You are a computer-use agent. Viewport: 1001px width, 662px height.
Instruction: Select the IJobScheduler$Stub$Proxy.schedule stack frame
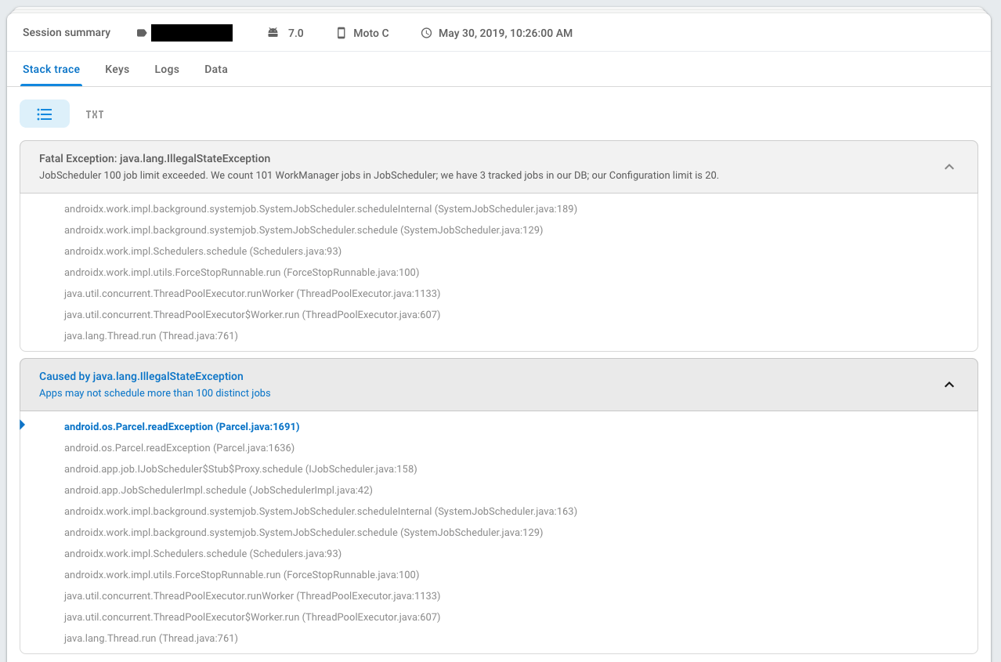240,469
